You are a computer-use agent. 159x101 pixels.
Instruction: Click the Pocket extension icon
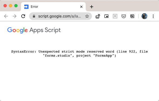(x=124, y=16)
